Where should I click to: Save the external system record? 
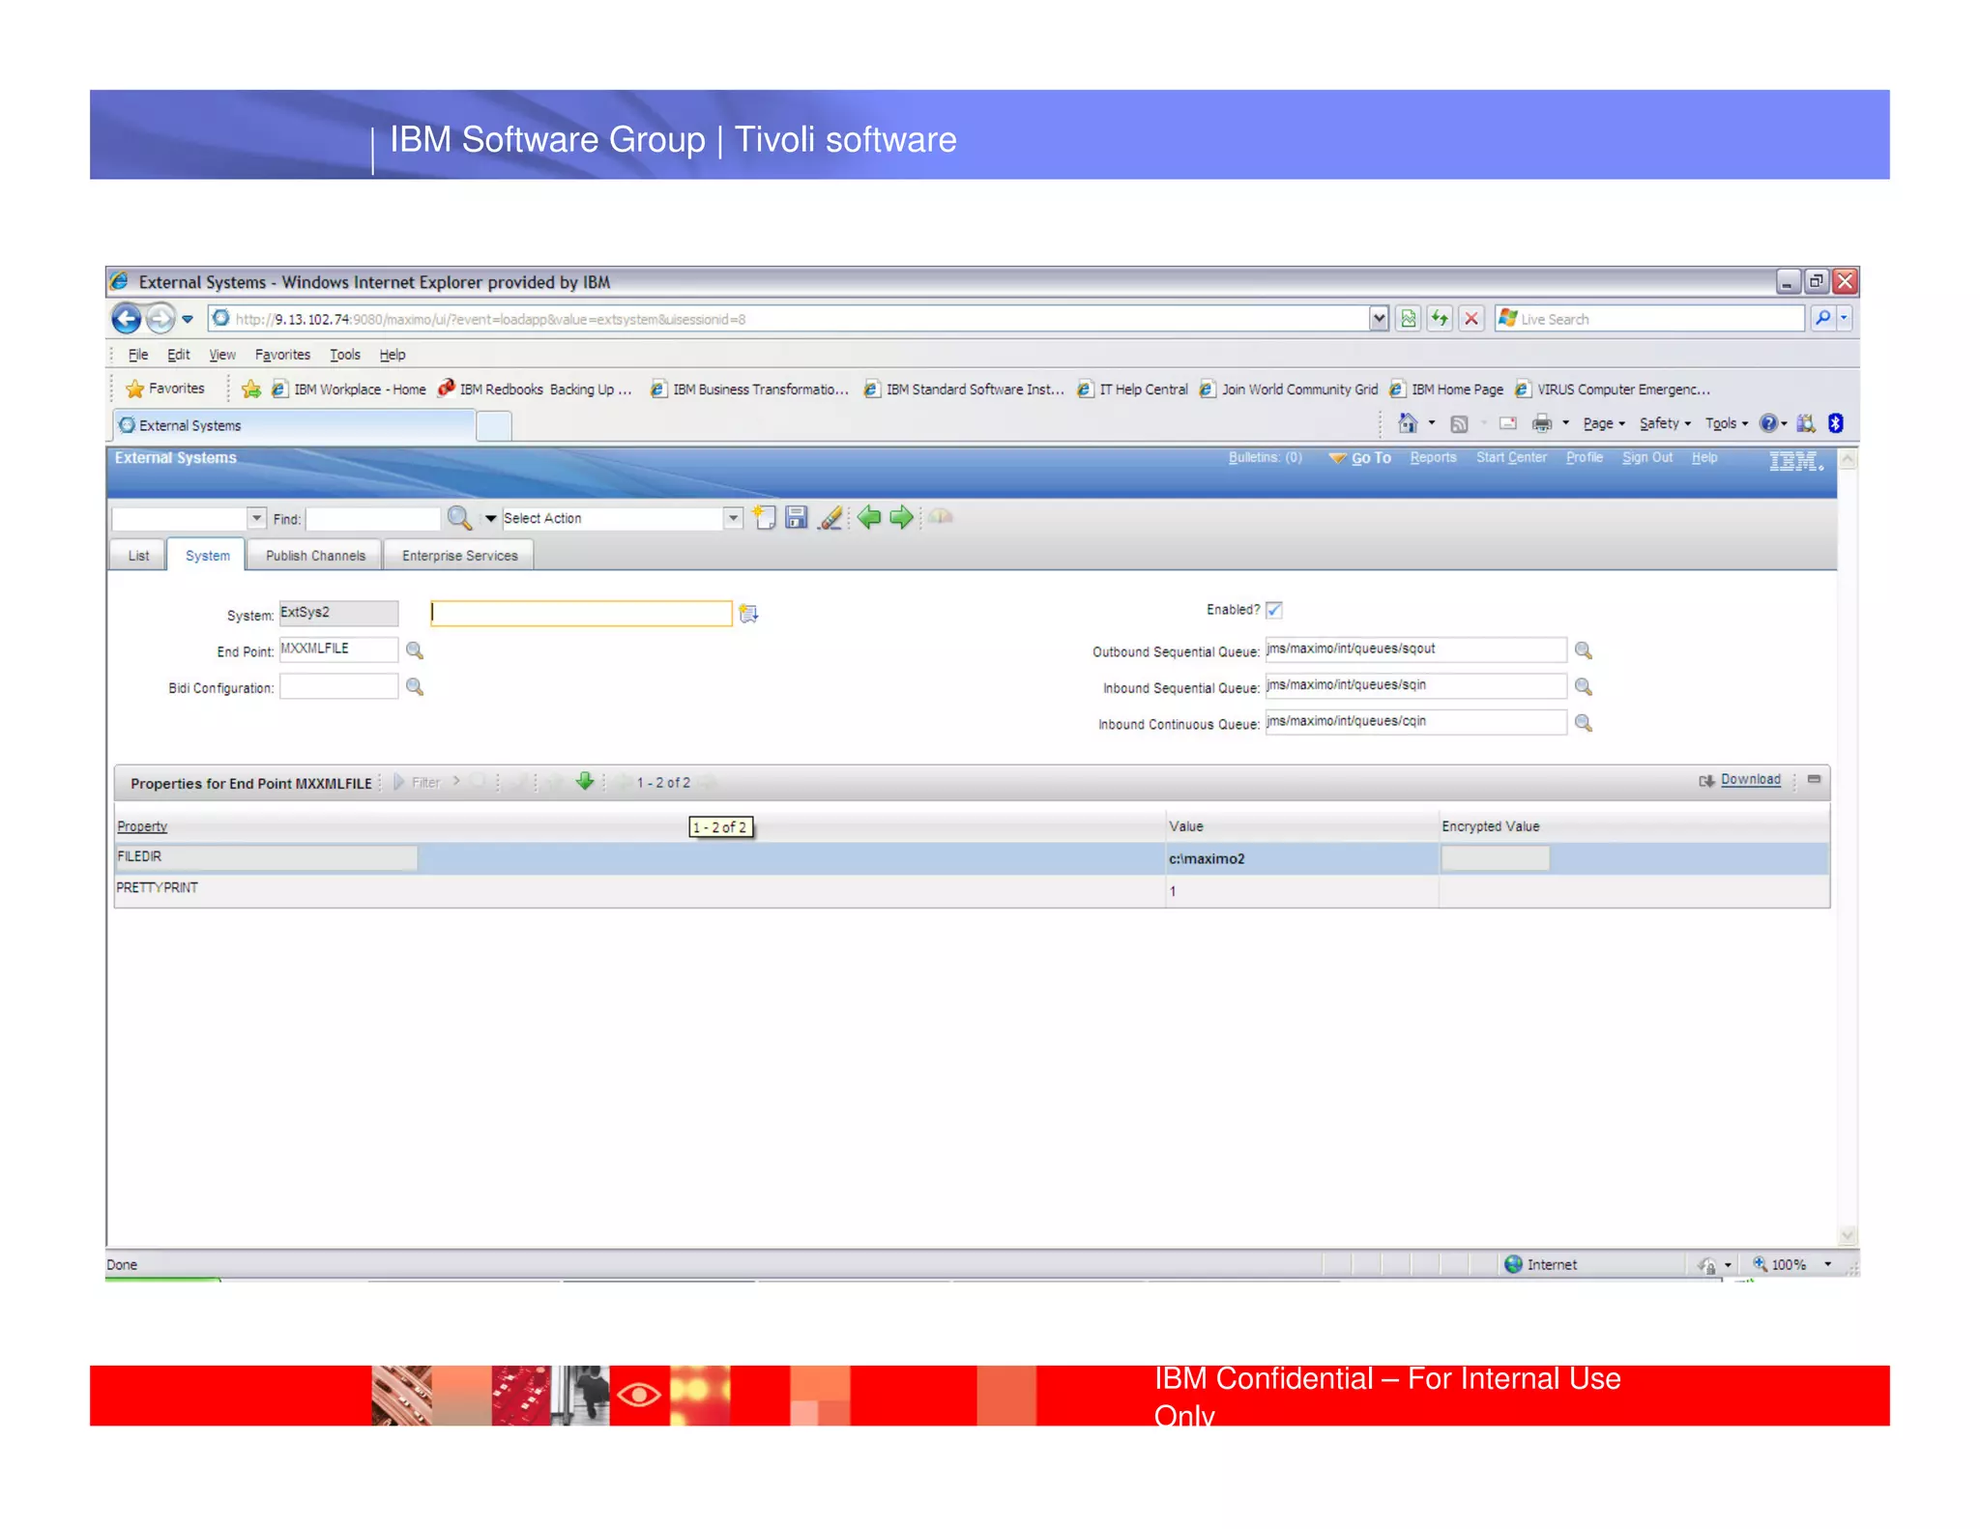pos(796,517)
